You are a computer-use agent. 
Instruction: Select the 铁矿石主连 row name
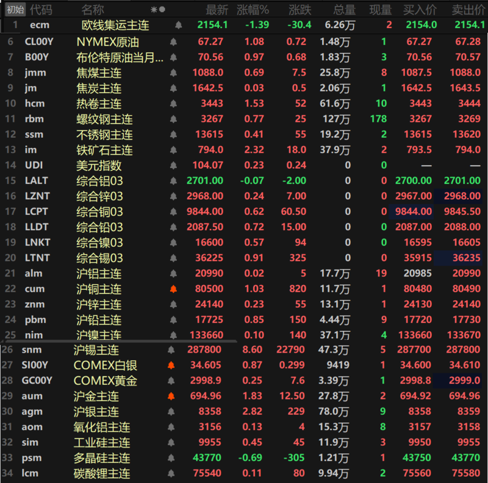tap(104, 150)
